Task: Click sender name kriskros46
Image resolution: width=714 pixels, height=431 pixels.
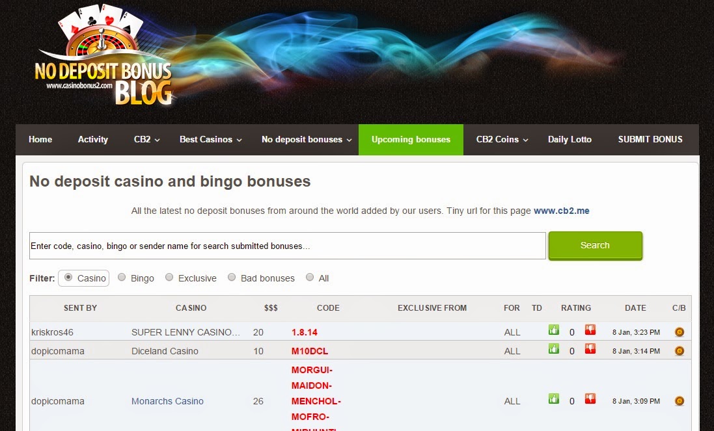Action: click(52, 332)
